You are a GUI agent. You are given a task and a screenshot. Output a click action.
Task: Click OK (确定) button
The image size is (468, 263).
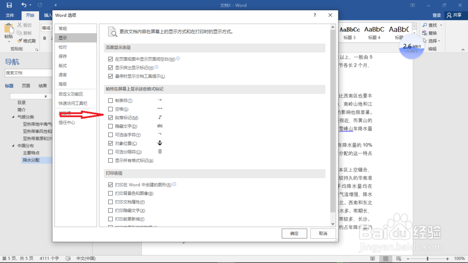[294, 234]
